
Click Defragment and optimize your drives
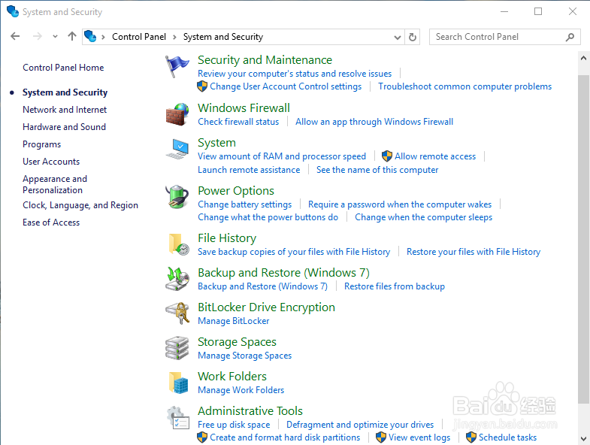point(360,425)
